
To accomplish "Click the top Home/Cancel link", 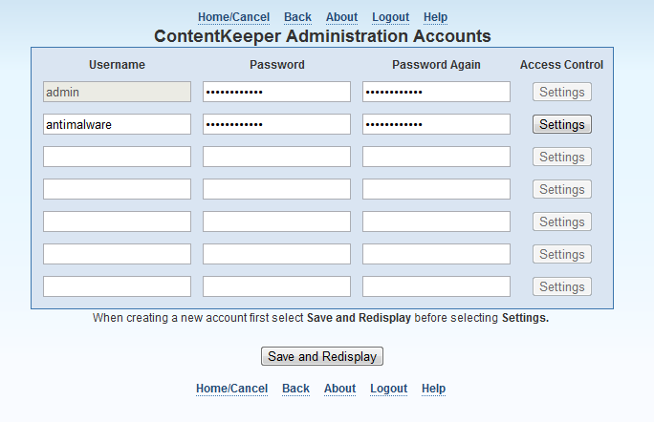I will point(233,17).
